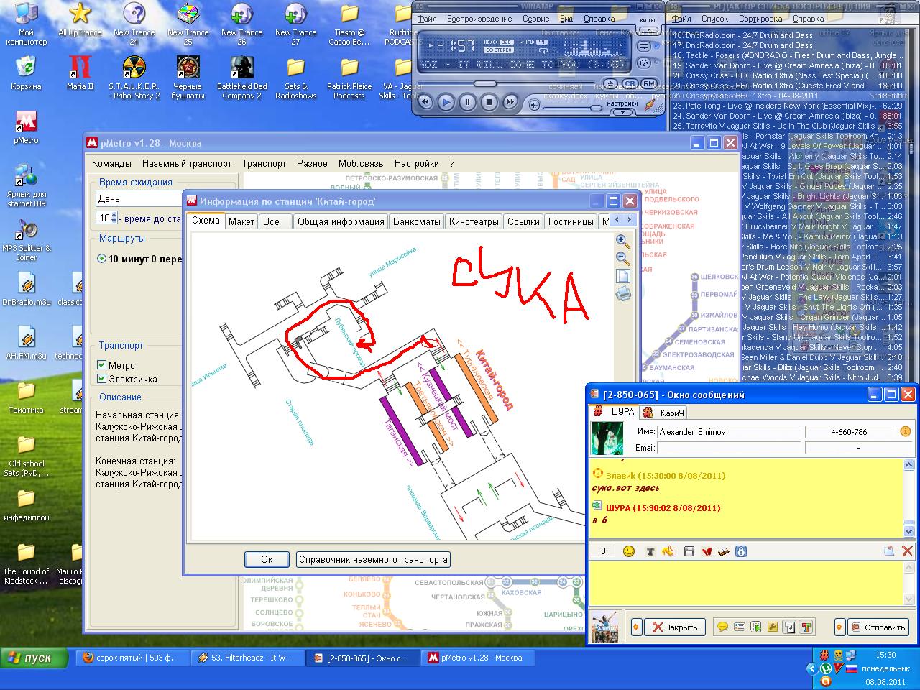This screenshot has height=690, width=920.
Task: Select the 10 минут route radio button
Action: click(x=102, y=259)
